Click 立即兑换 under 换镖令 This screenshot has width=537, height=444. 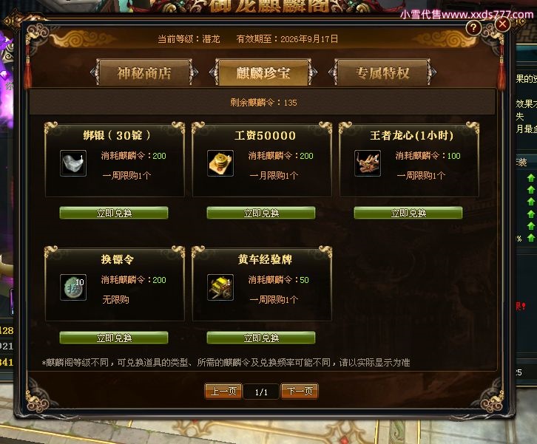(114, 338)
